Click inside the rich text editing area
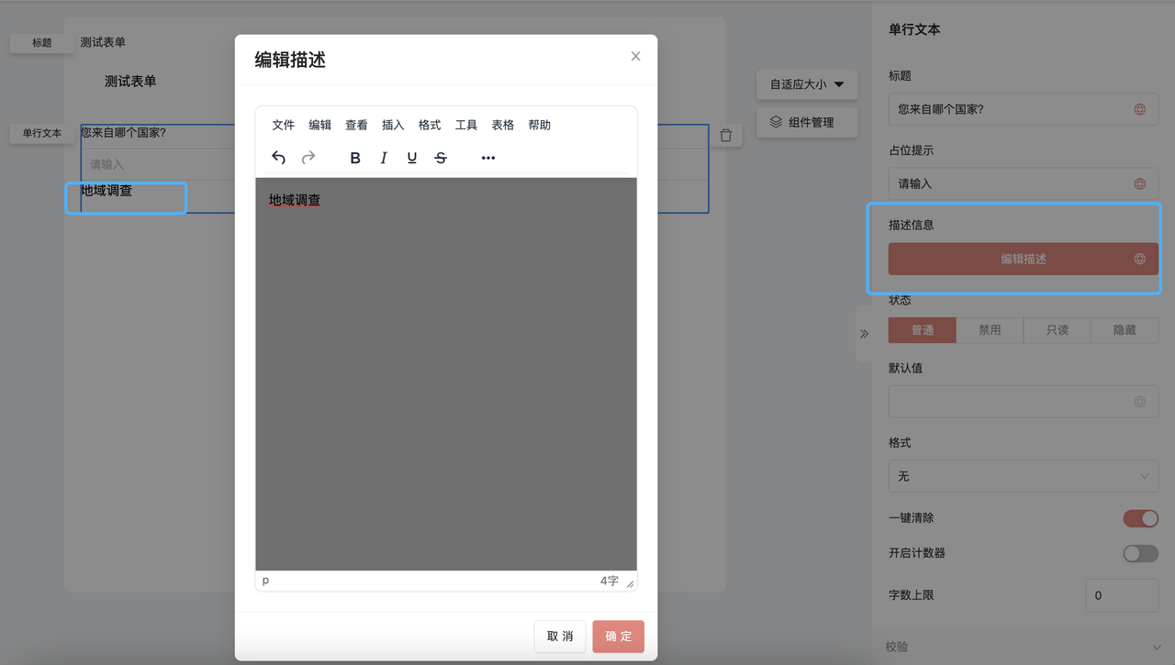 click(446, 374)
